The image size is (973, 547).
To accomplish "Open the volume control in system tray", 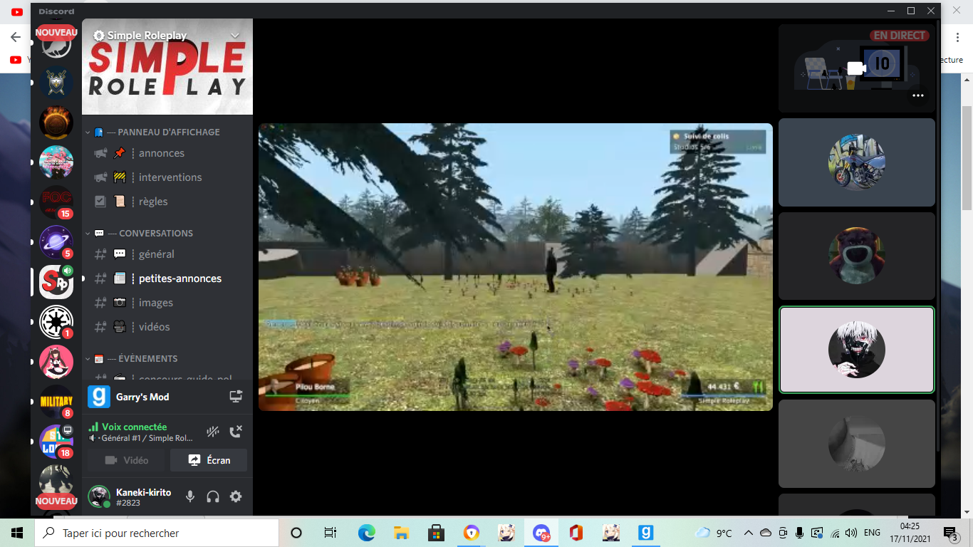I will pos(851,533).
